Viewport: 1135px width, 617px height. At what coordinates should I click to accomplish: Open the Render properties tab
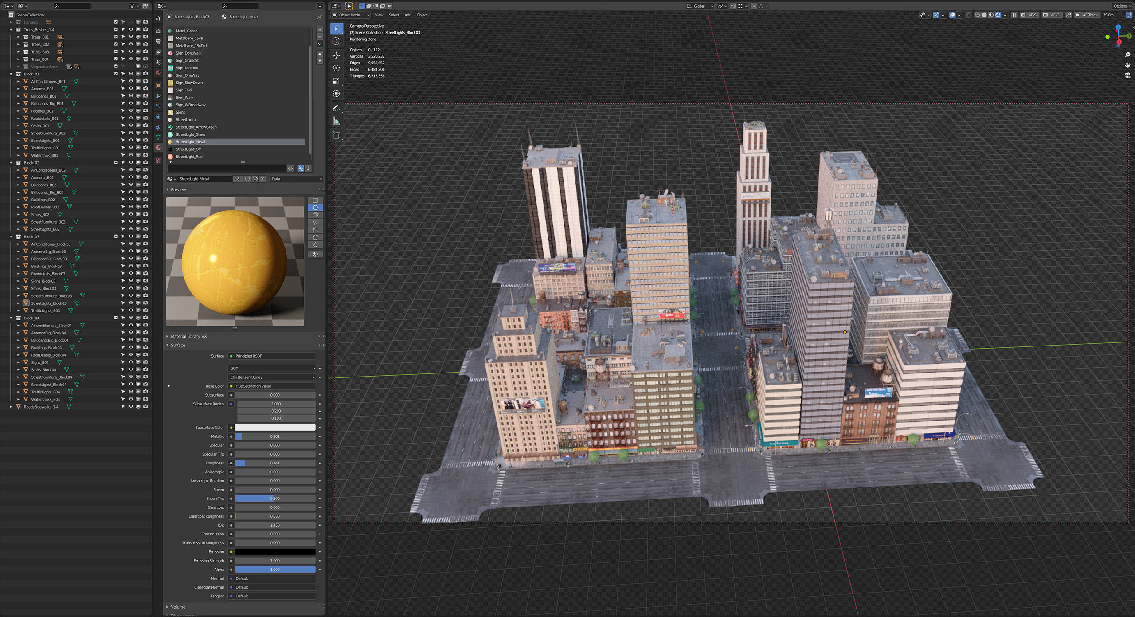158,31
